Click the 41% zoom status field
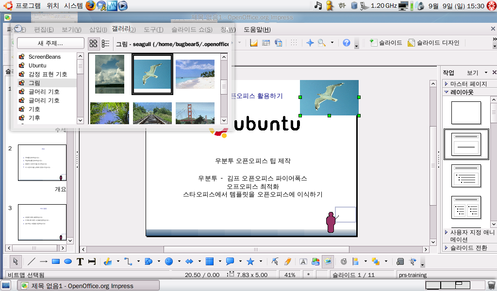Screen dimensions: 497x291 (290, 275)
